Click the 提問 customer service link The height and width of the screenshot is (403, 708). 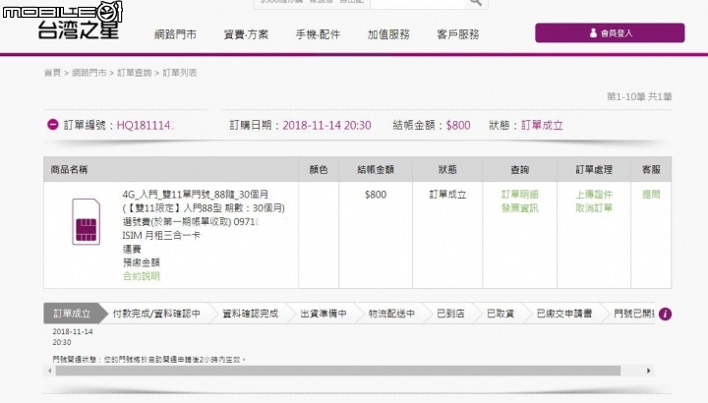point(651,195)
